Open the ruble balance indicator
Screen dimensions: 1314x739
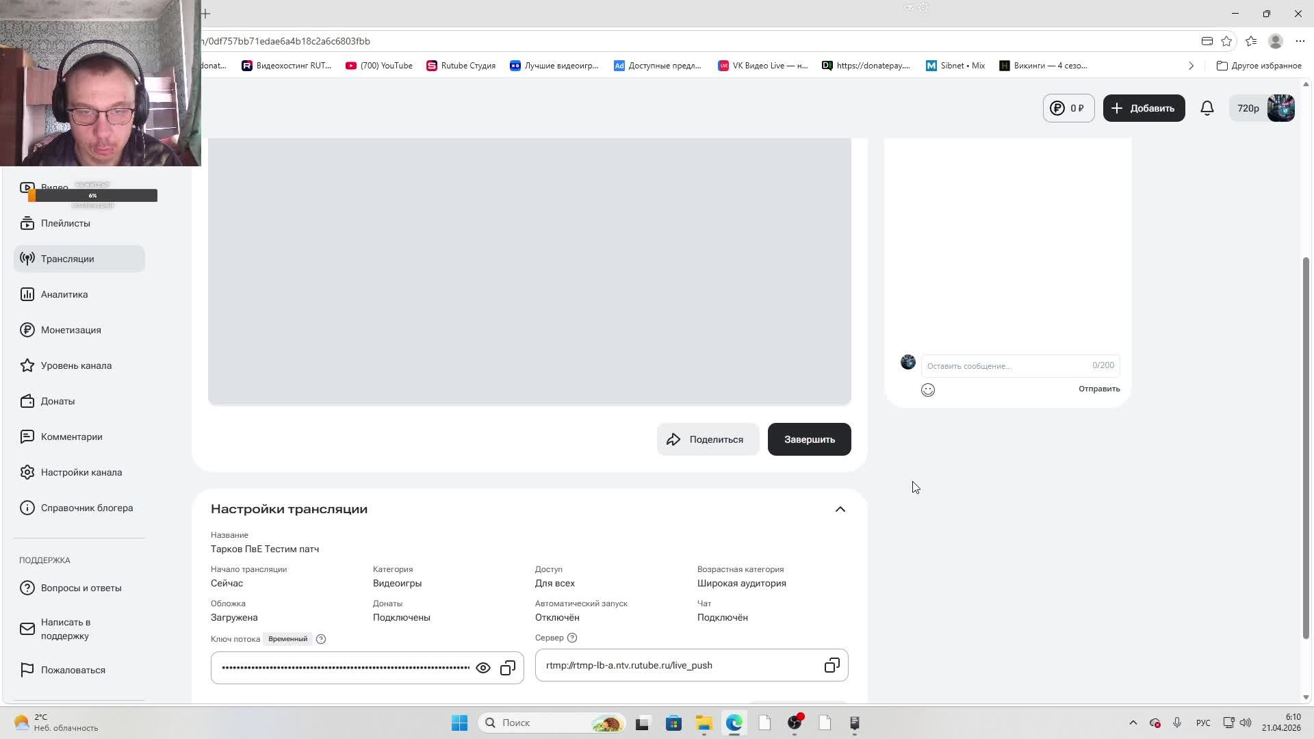click(1068, 108)
